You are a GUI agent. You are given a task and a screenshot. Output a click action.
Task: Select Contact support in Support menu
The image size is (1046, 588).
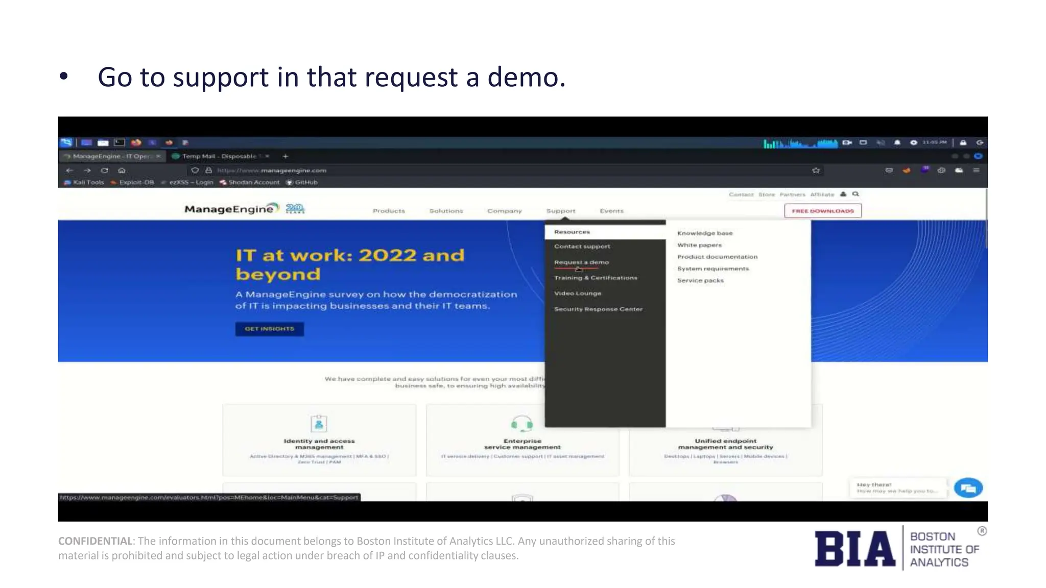tap(582, 247)
